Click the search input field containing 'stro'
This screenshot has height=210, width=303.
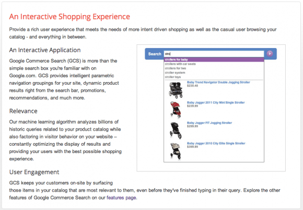coord(214,54)
